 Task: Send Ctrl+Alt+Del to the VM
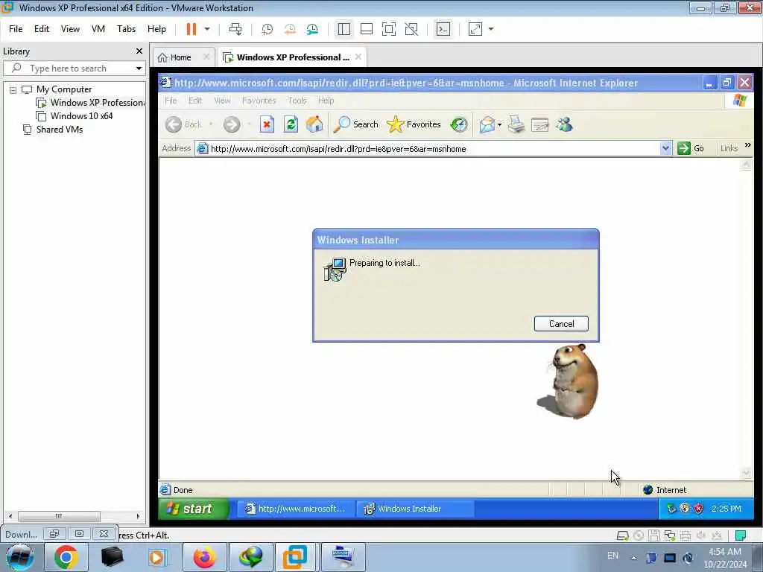[x=235, y=29]
